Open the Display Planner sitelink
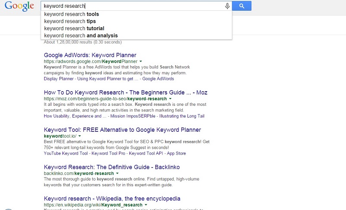The height and width of the screenshot is (210, 346). (58, 79)
